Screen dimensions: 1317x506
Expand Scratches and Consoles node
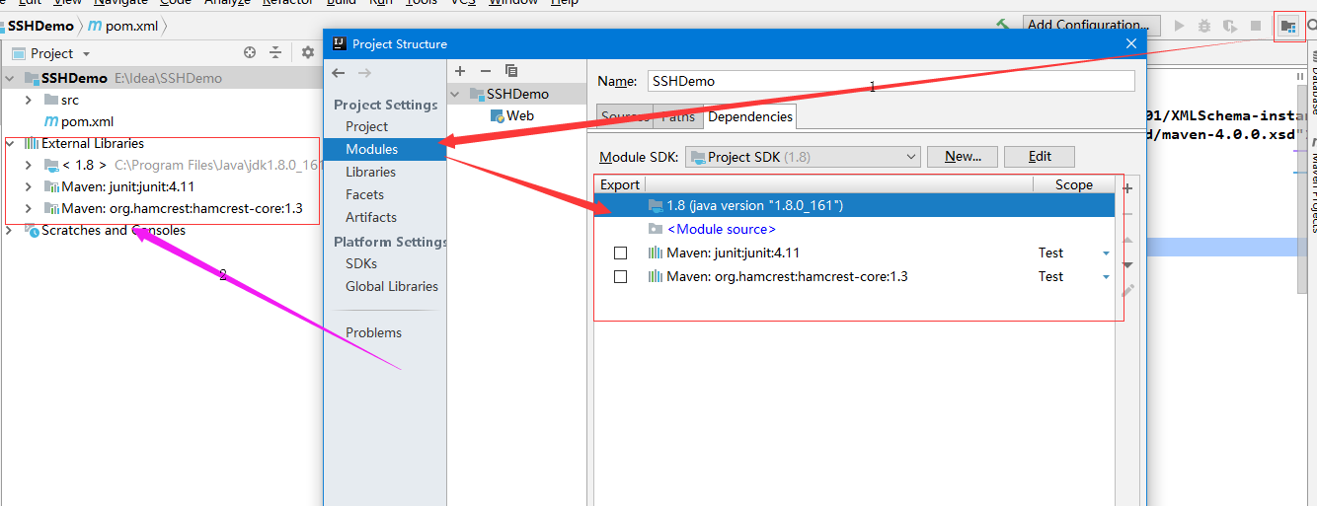(x=11, y=230)
